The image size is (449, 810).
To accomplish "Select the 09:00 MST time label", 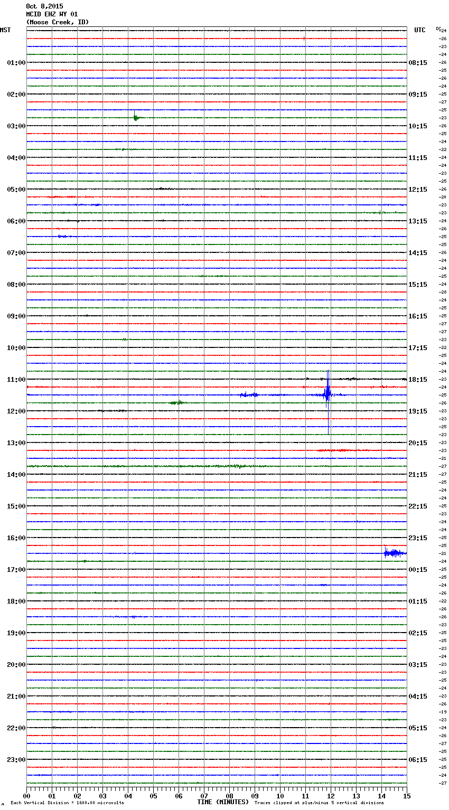I will (x=16, y=316).
